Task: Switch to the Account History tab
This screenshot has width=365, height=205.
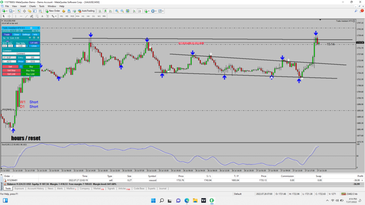Action: point(36,189)
